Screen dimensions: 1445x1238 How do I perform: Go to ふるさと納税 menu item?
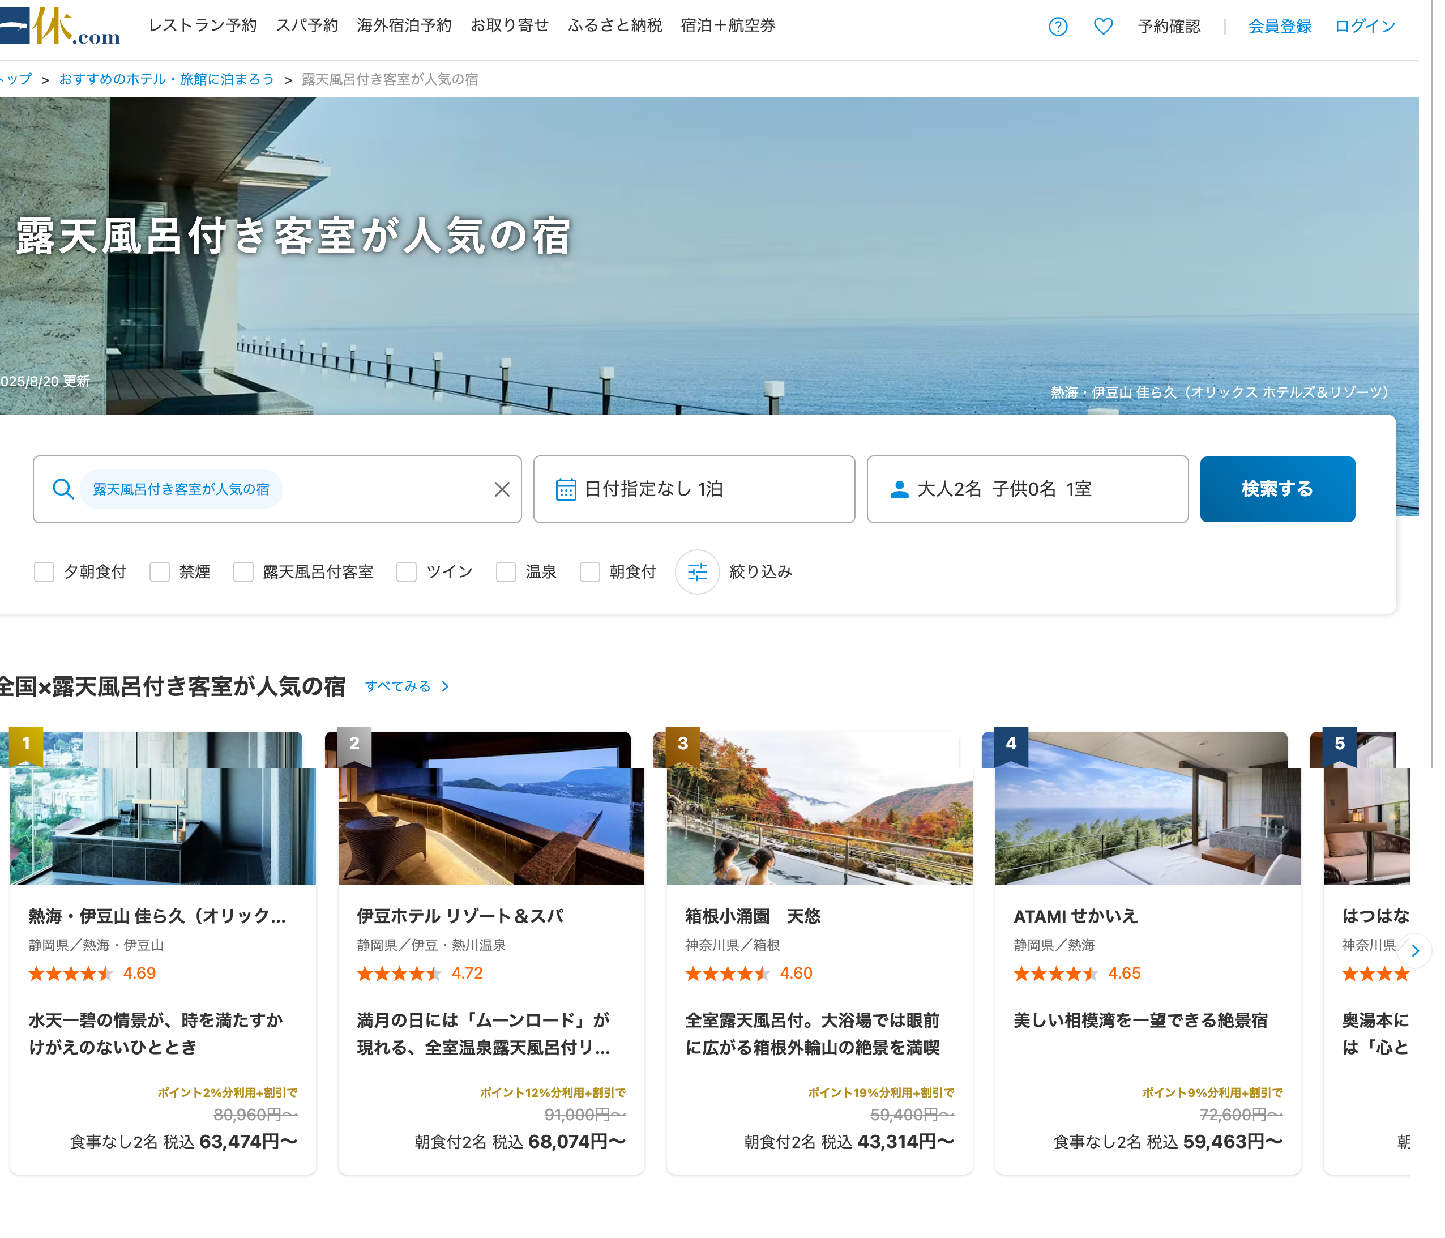point(614,26)
